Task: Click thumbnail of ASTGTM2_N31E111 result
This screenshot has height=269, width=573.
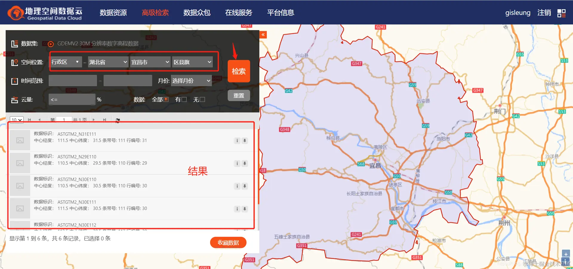Action: click(20, 140)
